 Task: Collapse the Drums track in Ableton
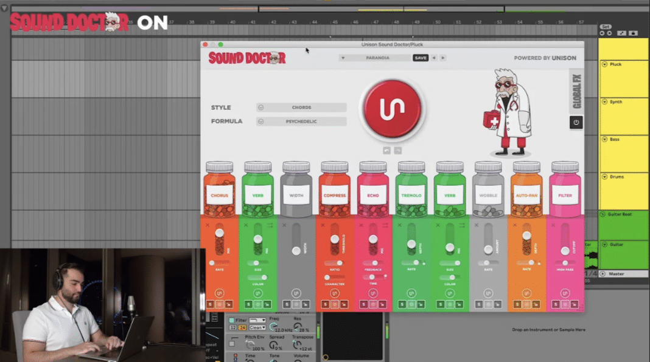(x=604, y=177)
